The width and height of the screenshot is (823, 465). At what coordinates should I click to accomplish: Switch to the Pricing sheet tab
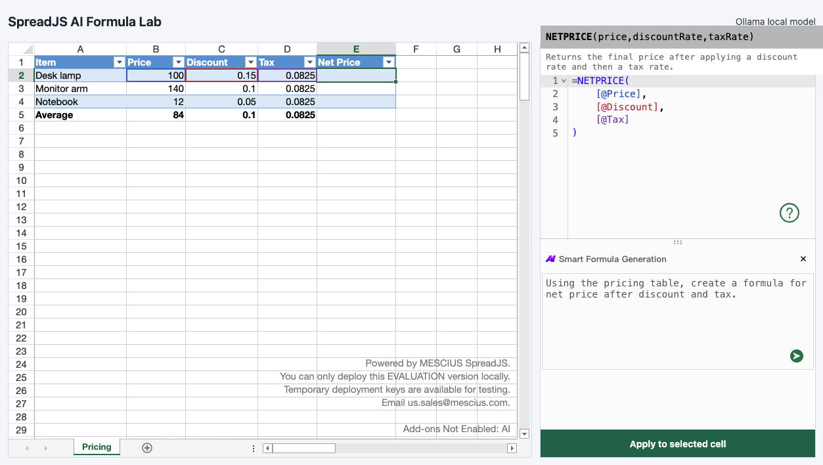(x=97, y=447)
